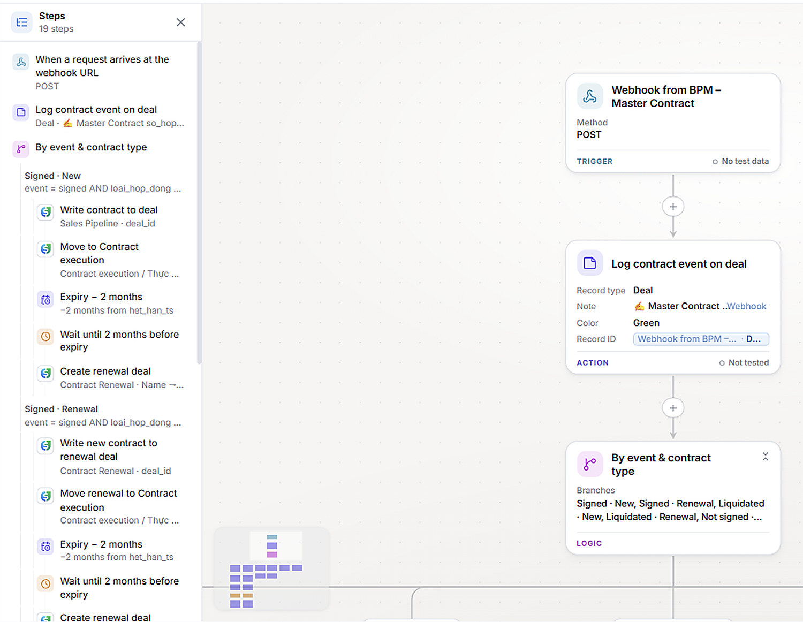Viewport: 803px width, 622px height.
Task: Click 'ACTION' label on log event card
Action: click(593, 362)
